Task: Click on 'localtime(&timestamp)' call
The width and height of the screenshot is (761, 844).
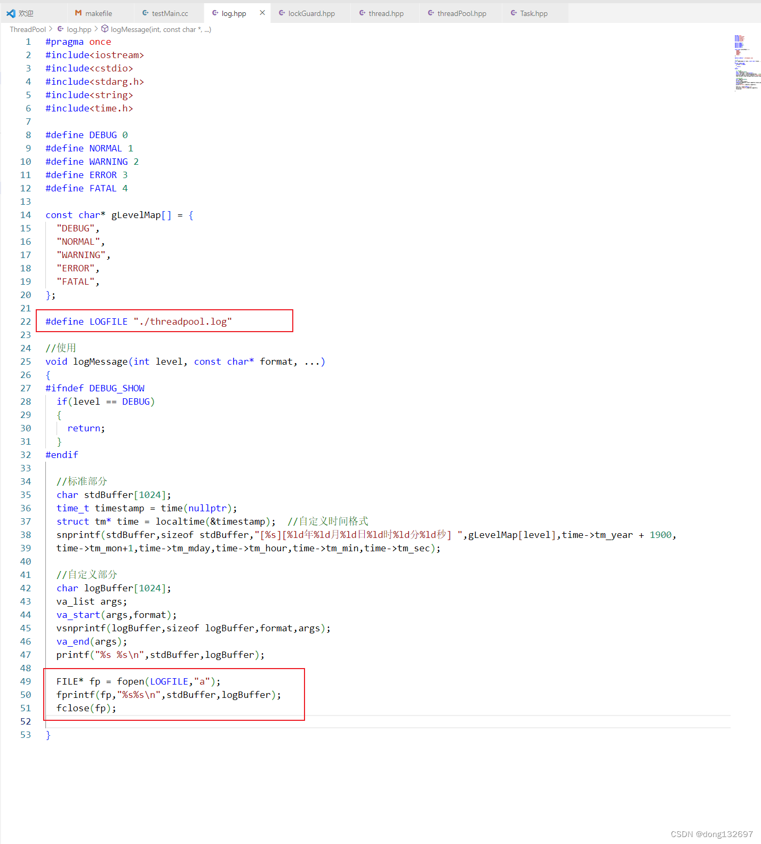Action: (213, 521)
